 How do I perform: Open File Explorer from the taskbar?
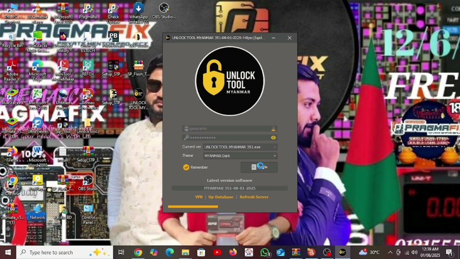(x=185, y=252)
